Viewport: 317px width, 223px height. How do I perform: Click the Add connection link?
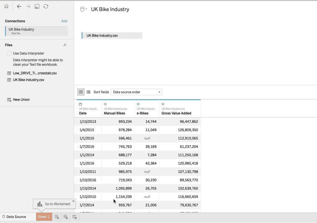pyautogui.click(x=64, y=21)
